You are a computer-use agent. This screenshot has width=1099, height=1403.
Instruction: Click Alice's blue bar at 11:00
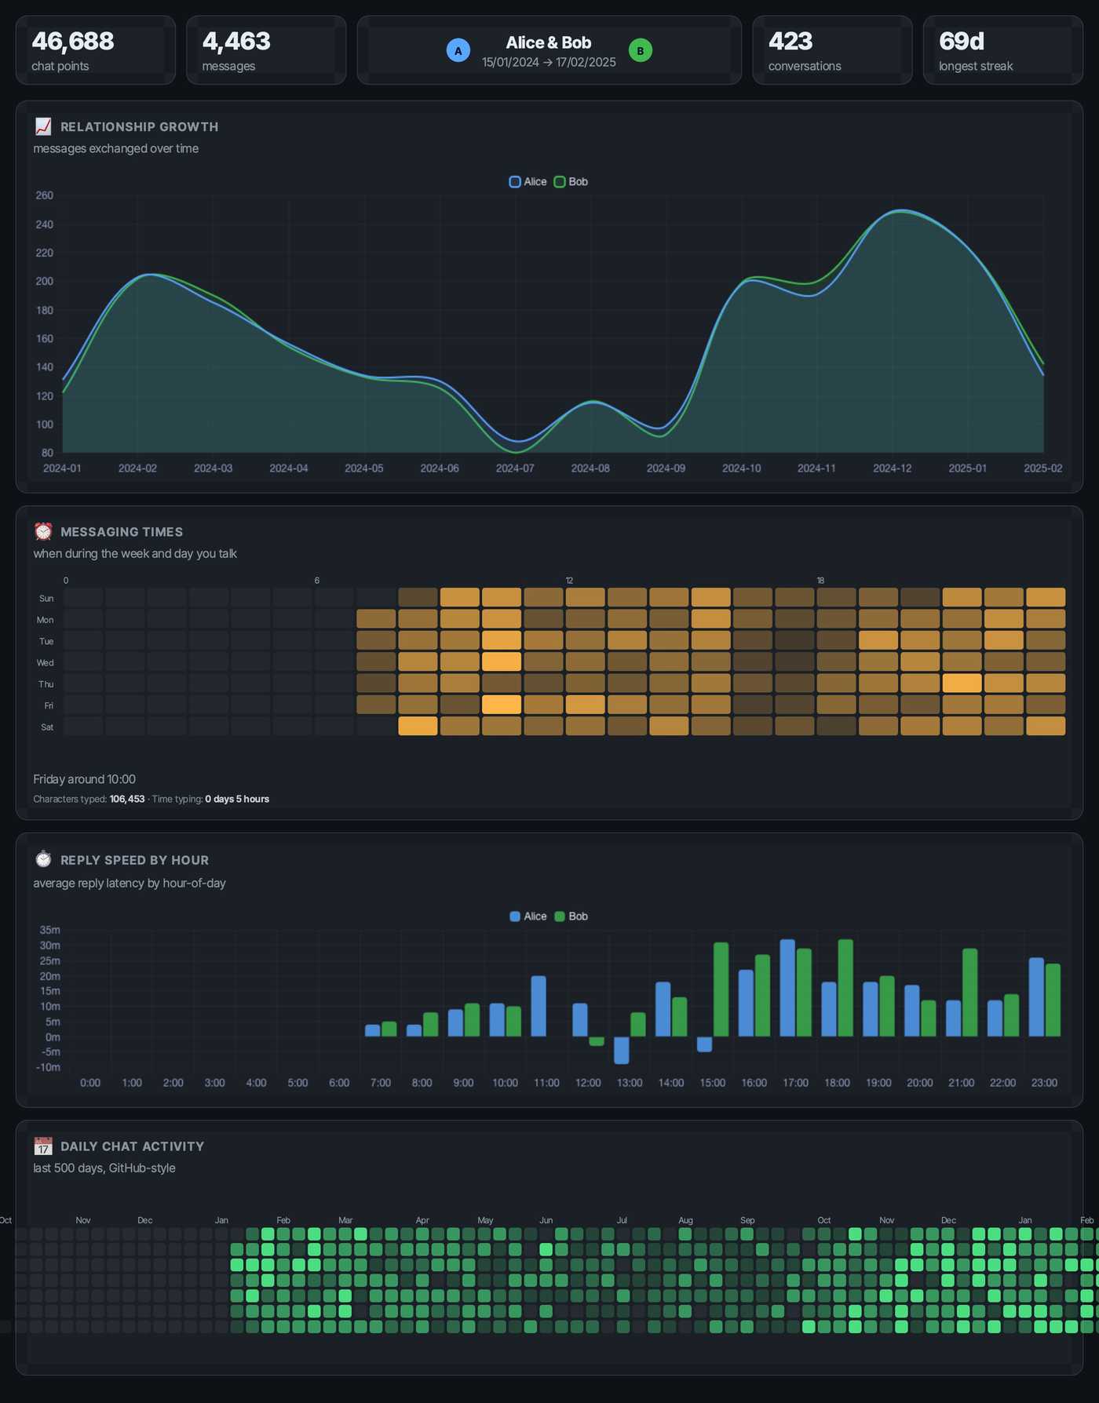(539, 1006)
